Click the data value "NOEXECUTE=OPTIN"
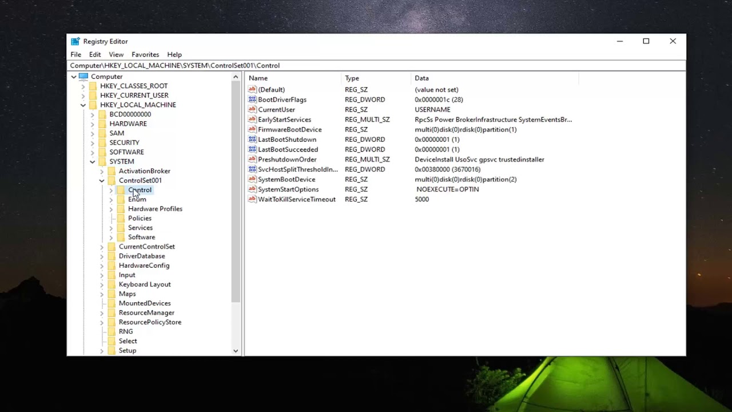The width and height of the screenshot is (732, 412). (448, 189)
